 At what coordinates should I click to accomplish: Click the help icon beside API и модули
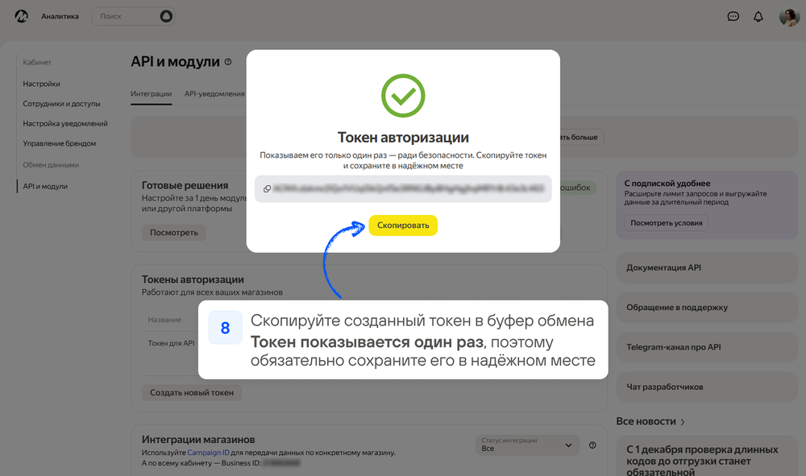pos(228,62)
